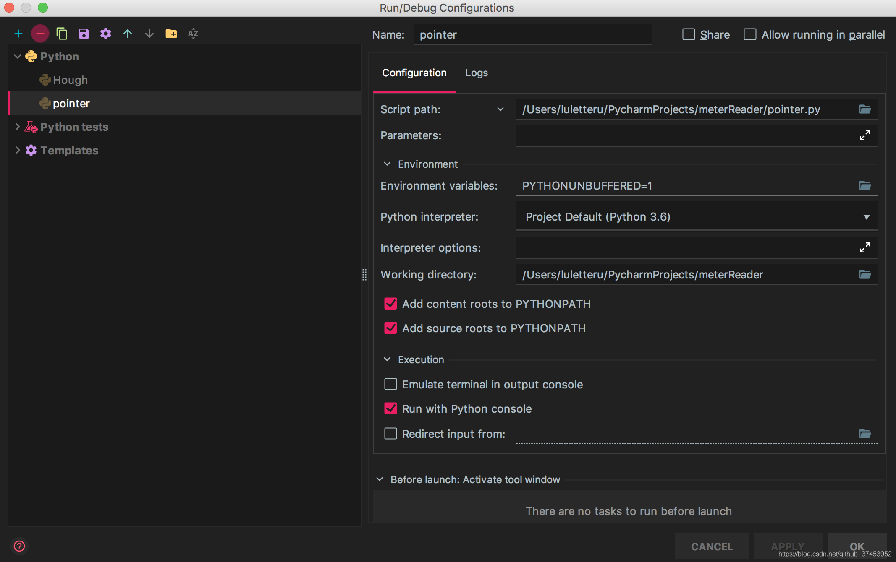This screenshot has width=896, height=562.
Task: Open the help question mark icon
Action: 19,546
